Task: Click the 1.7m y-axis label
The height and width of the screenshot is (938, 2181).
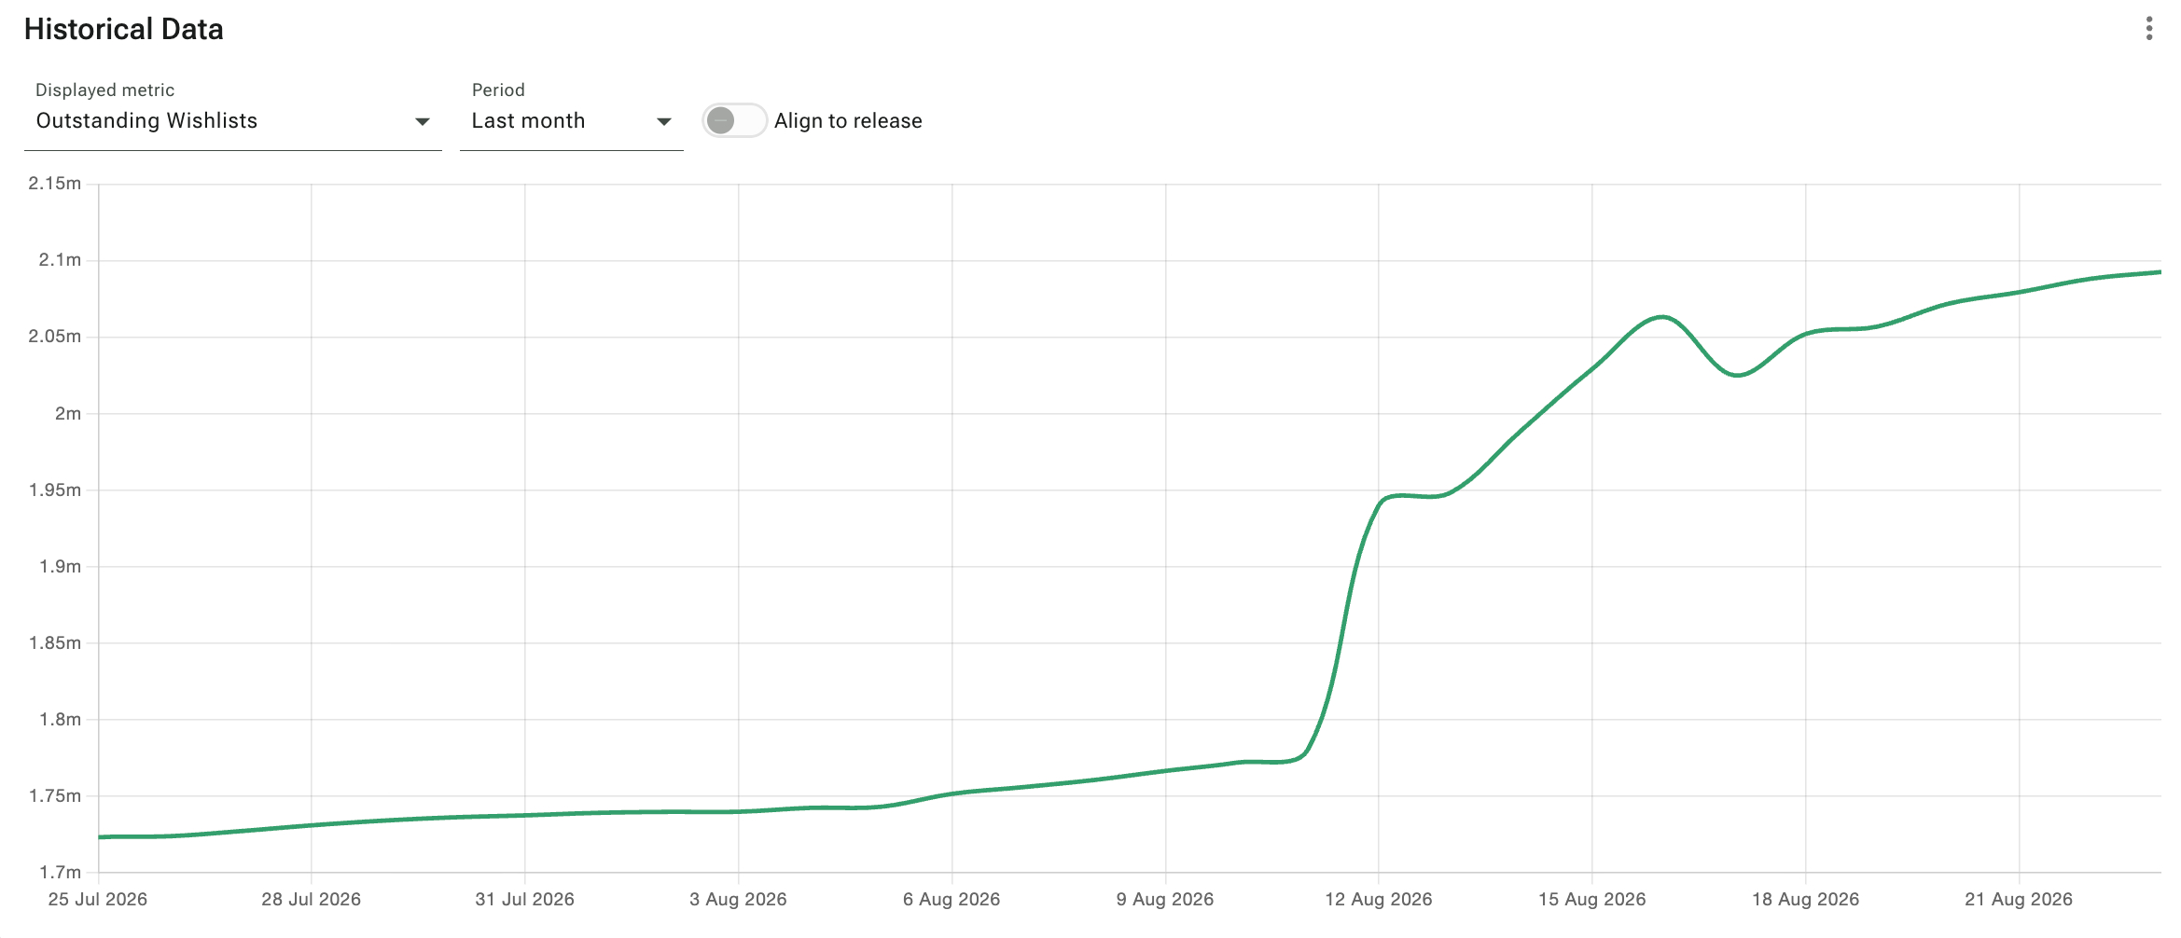Action: (60, 873)
